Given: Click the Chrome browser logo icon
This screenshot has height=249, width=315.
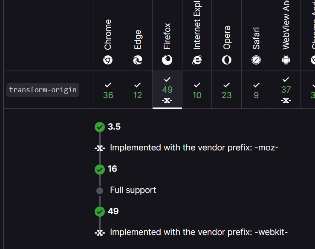Looking at the screenshot, I should click(x=108, y=60).
